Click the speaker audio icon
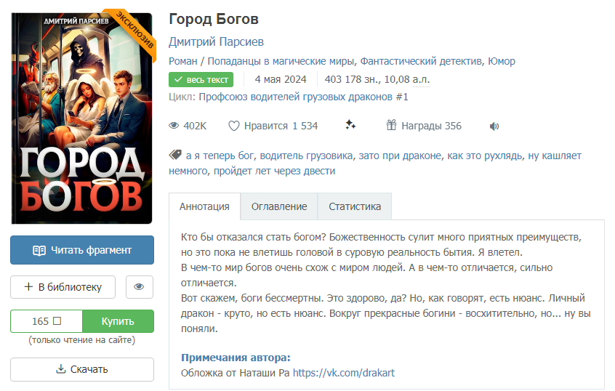The height and width of the screenshot is (391, 615). coord(494,126)
